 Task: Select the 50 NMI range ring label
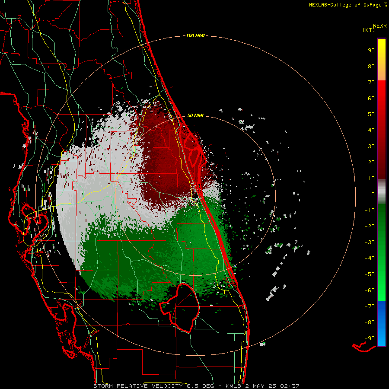pyautogui.click(x=195, y=115)
